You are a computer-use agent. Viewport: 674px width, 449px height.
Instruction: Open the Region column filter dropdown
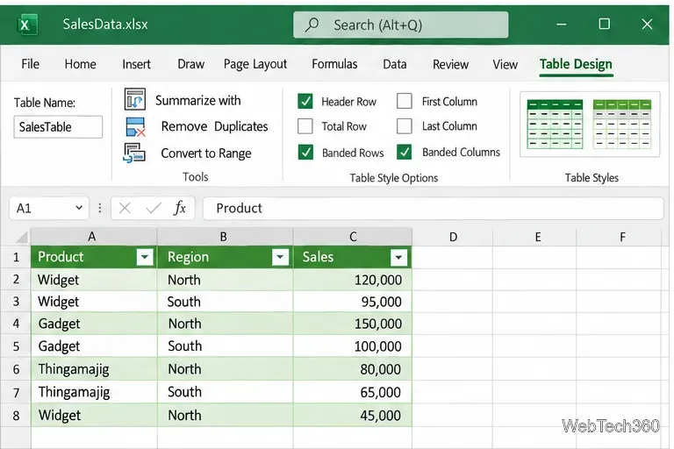coord(280,257)
